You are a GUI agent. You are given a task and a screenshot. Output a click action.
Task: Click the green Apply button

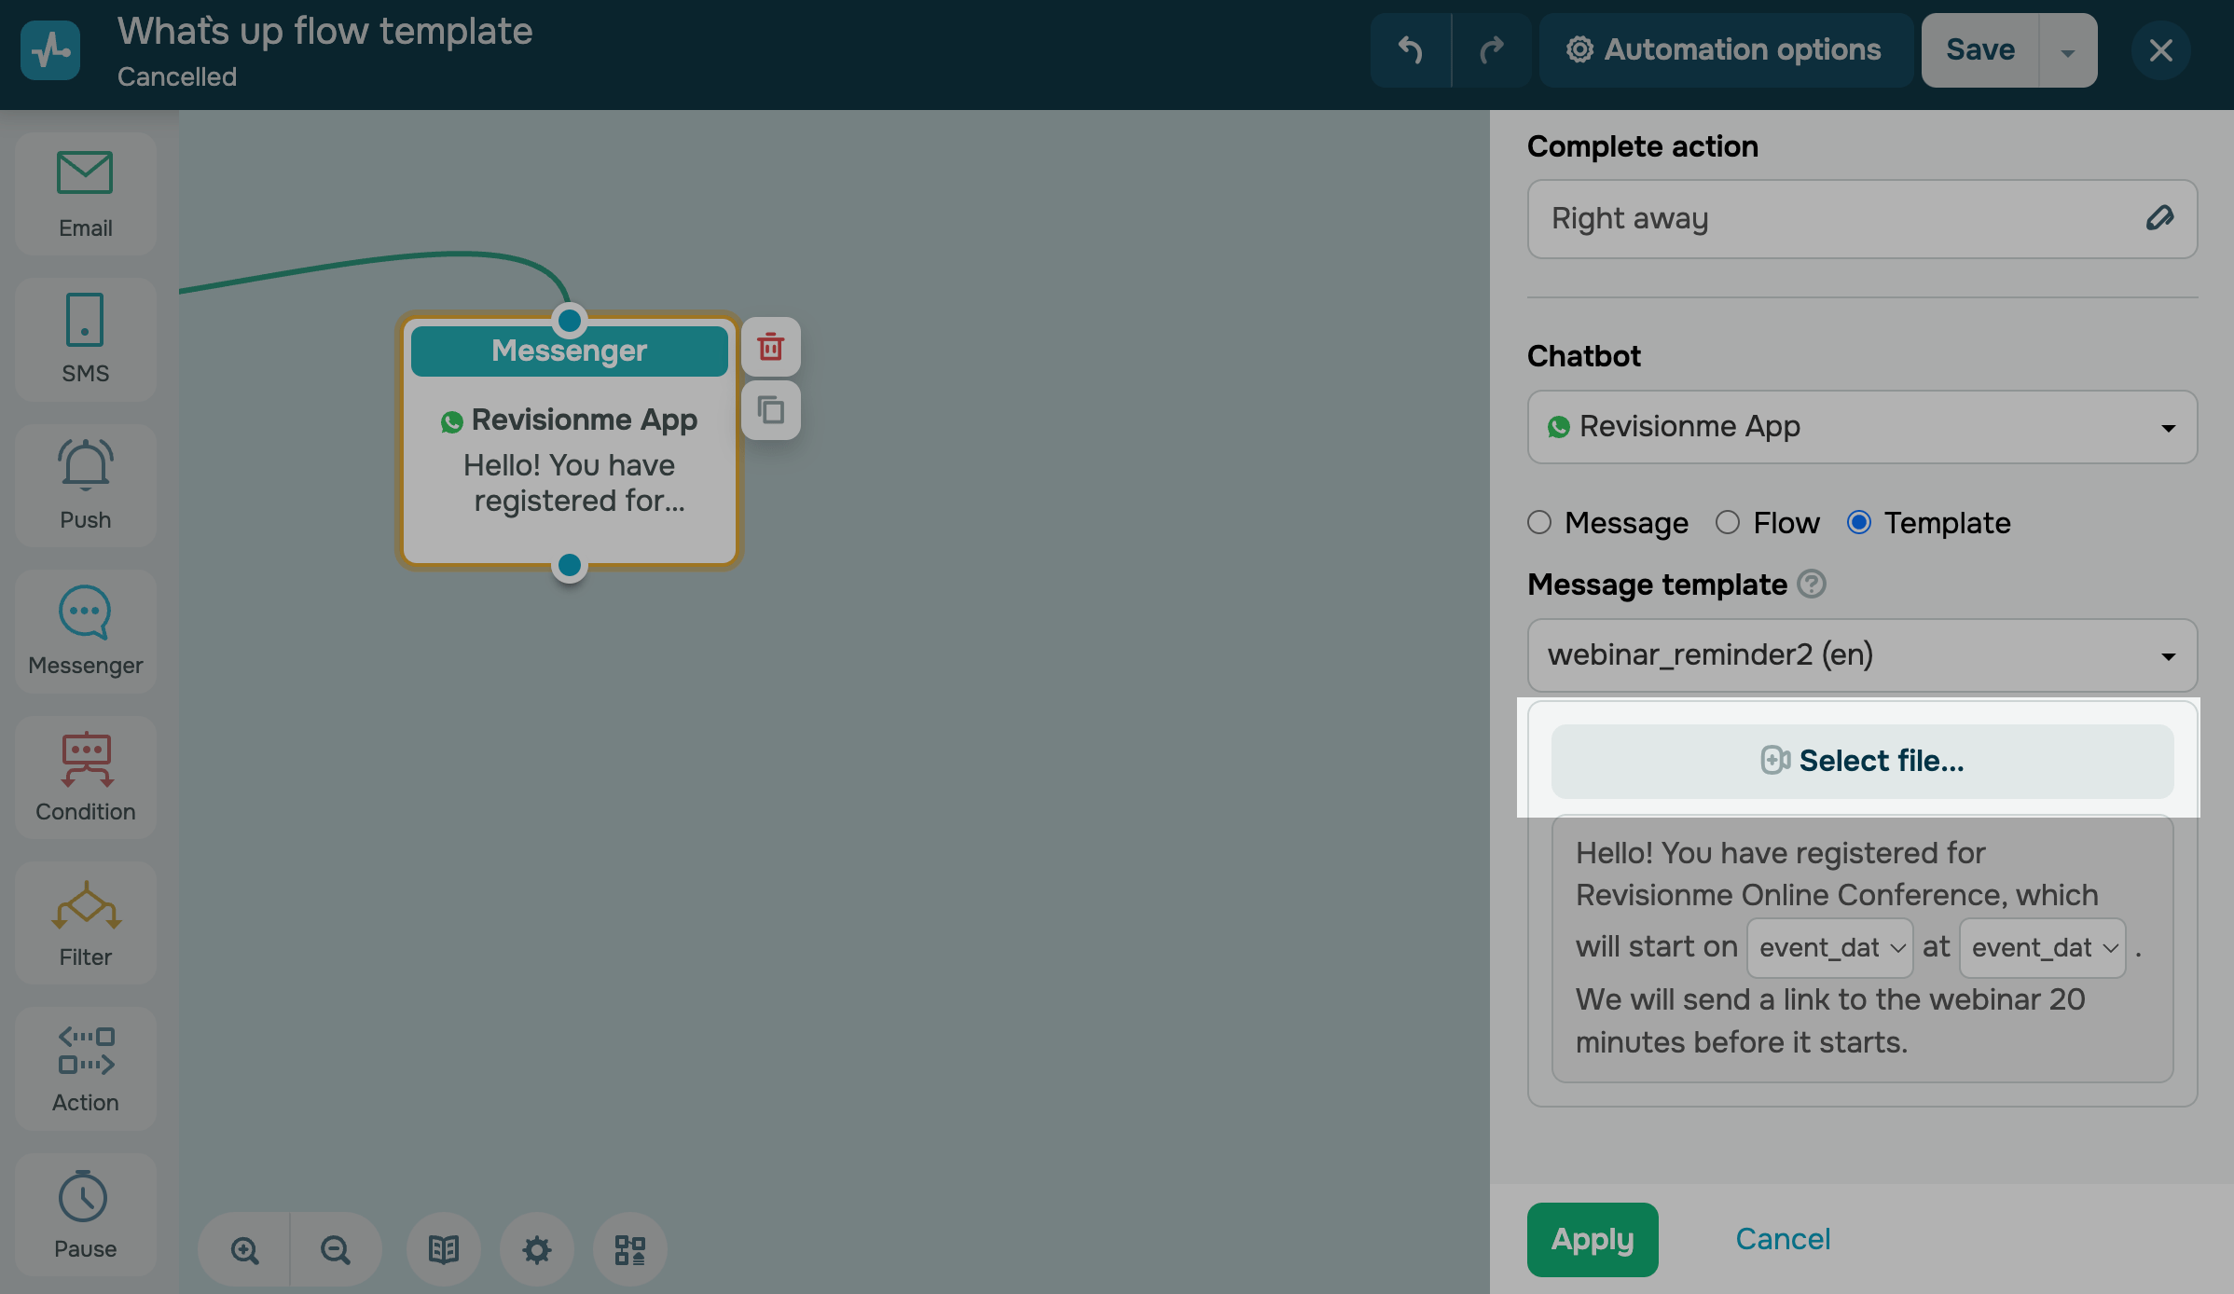click(x=1592, y=1239)
